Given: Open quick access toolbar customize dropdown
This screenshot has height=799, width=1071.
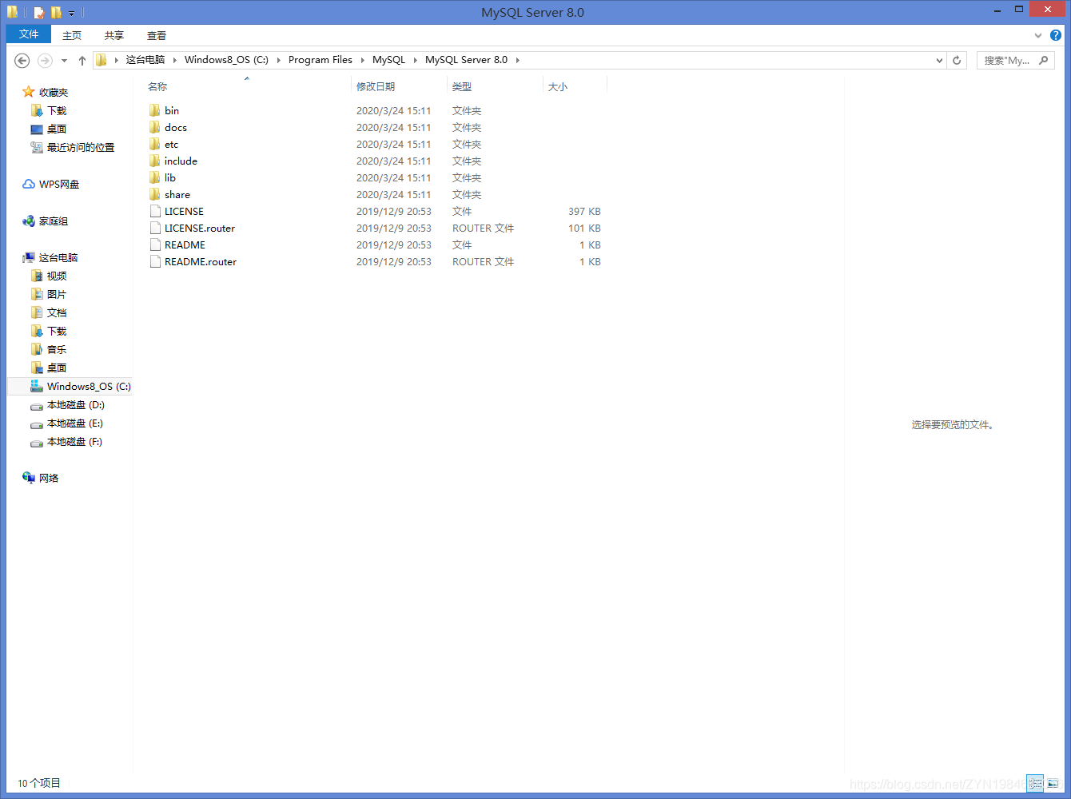Looking at the screenshot, I should [71, 13].
